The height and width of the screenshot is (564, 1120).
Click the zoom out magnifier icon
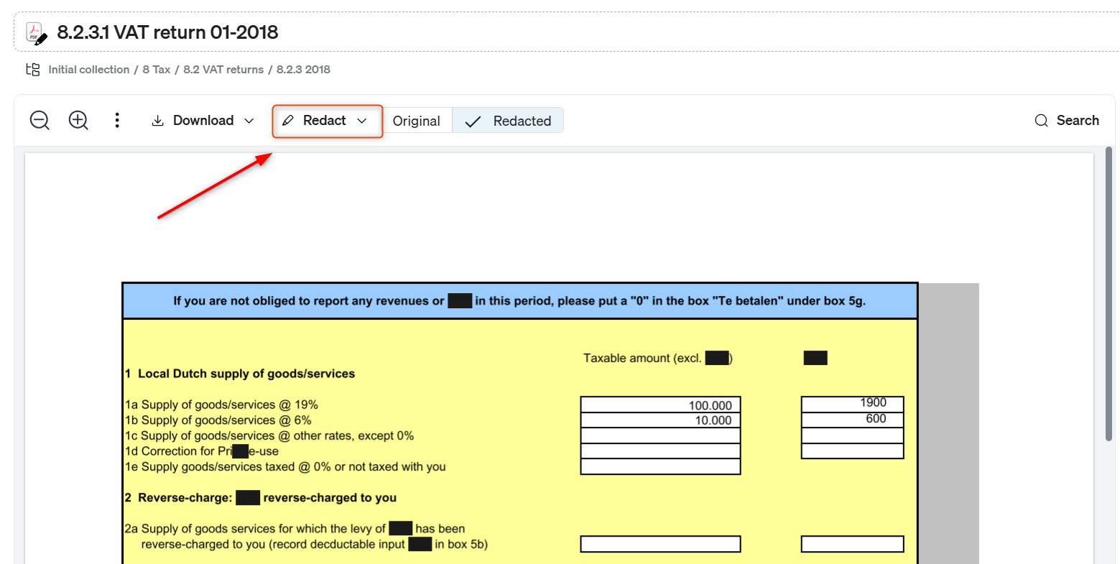click(40, 121)
